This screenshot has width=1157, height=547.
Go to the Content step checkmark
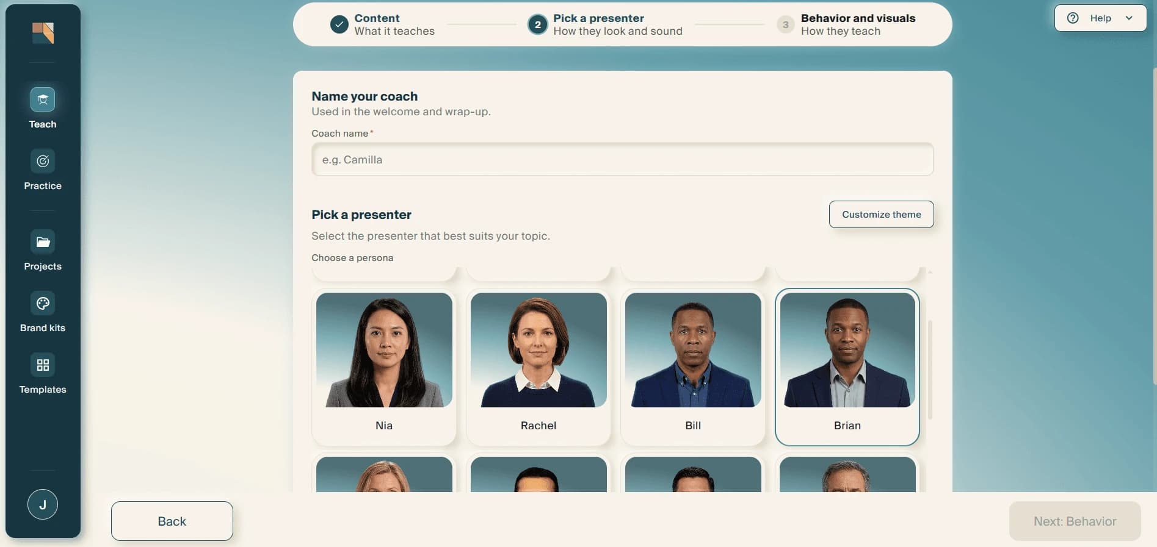[339, 24]
